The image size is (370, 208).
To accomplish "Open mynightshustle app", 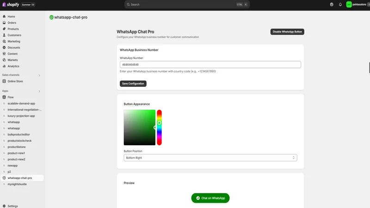I will pyautogui.click(x=17, y=184).
